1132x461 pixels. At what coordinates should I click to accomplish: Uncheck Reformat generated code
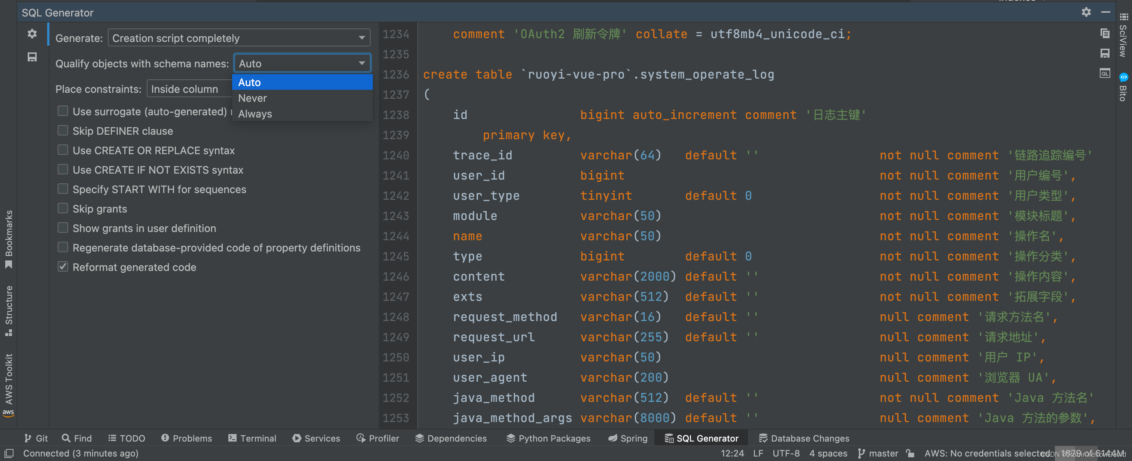(63, 267)
